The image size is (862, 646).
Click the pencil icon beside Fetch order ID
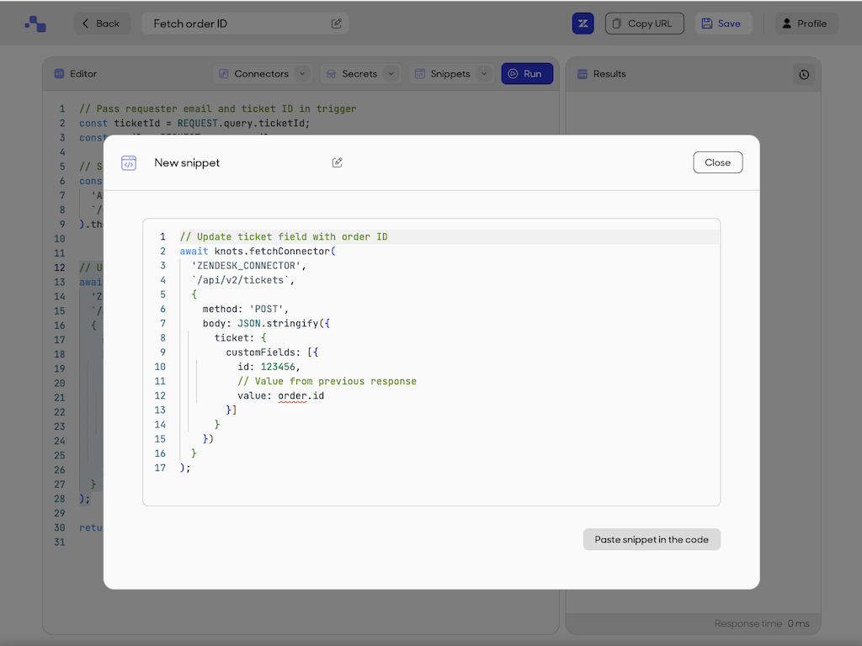click(336, 23)
